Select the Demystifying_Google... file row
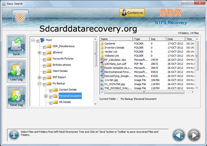 click(x=147, y=76)
